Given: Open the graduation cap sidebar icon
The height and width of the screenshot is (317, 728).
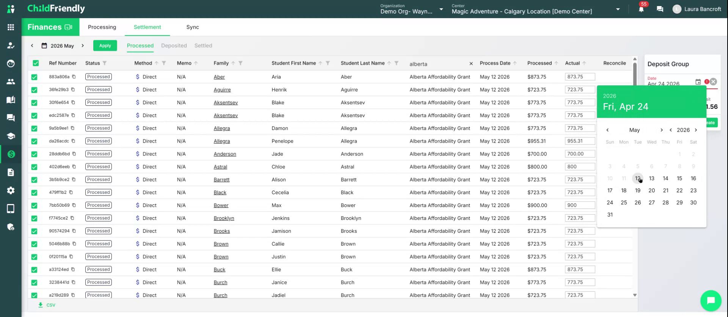Looking at the screenshot, I should [11, 136].
